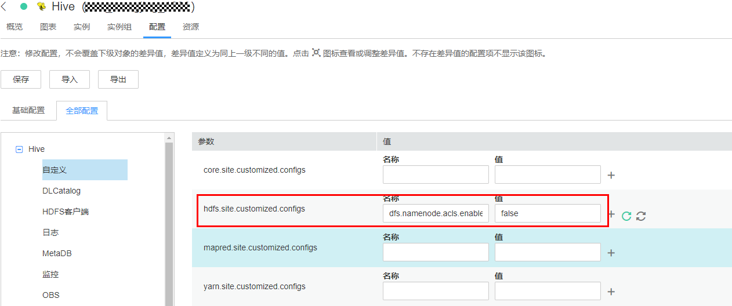732x306 pixels.
Task: Click plus icon for core.site.customized.configs
Action: tap(611, 175)
